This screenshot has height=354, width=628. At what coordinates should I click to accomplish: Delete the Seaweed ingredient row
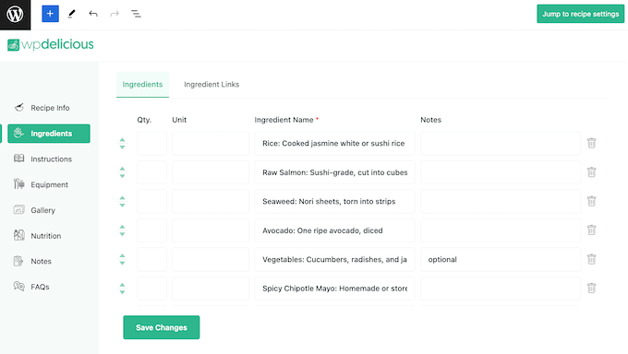(x=592, y=201)
